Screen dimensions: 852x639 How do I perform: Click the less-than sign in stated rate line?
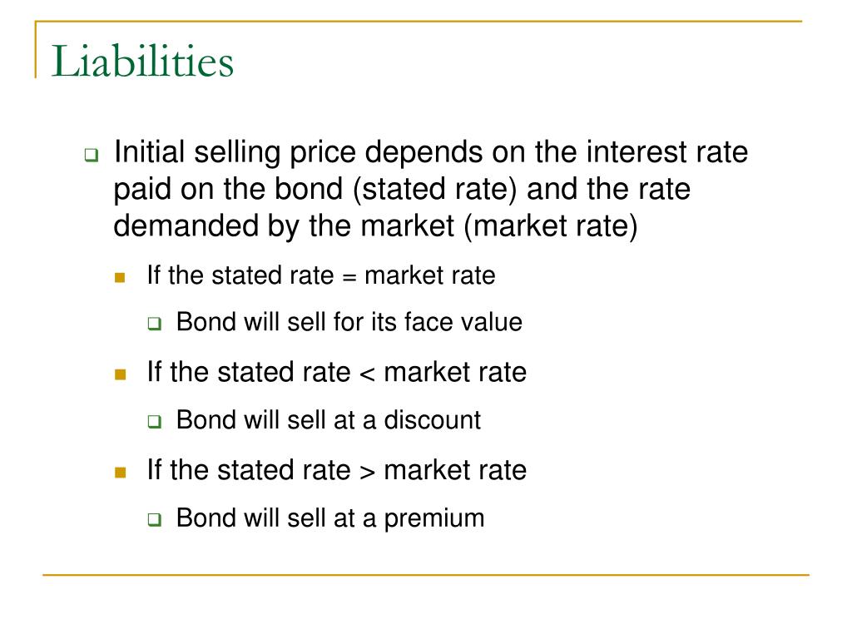tap(367, 374)
